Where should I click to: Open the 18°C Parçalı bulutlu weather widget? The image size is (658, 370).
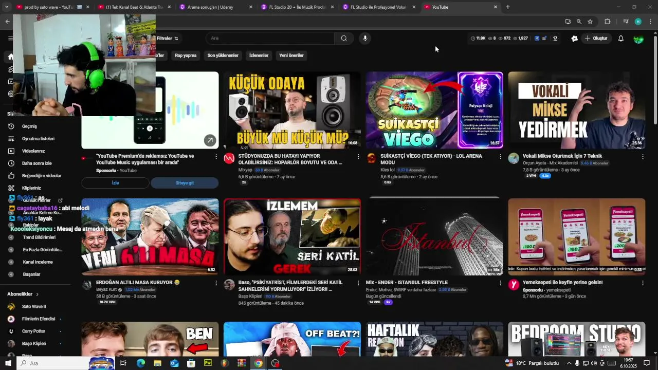[x=532, y=363]
